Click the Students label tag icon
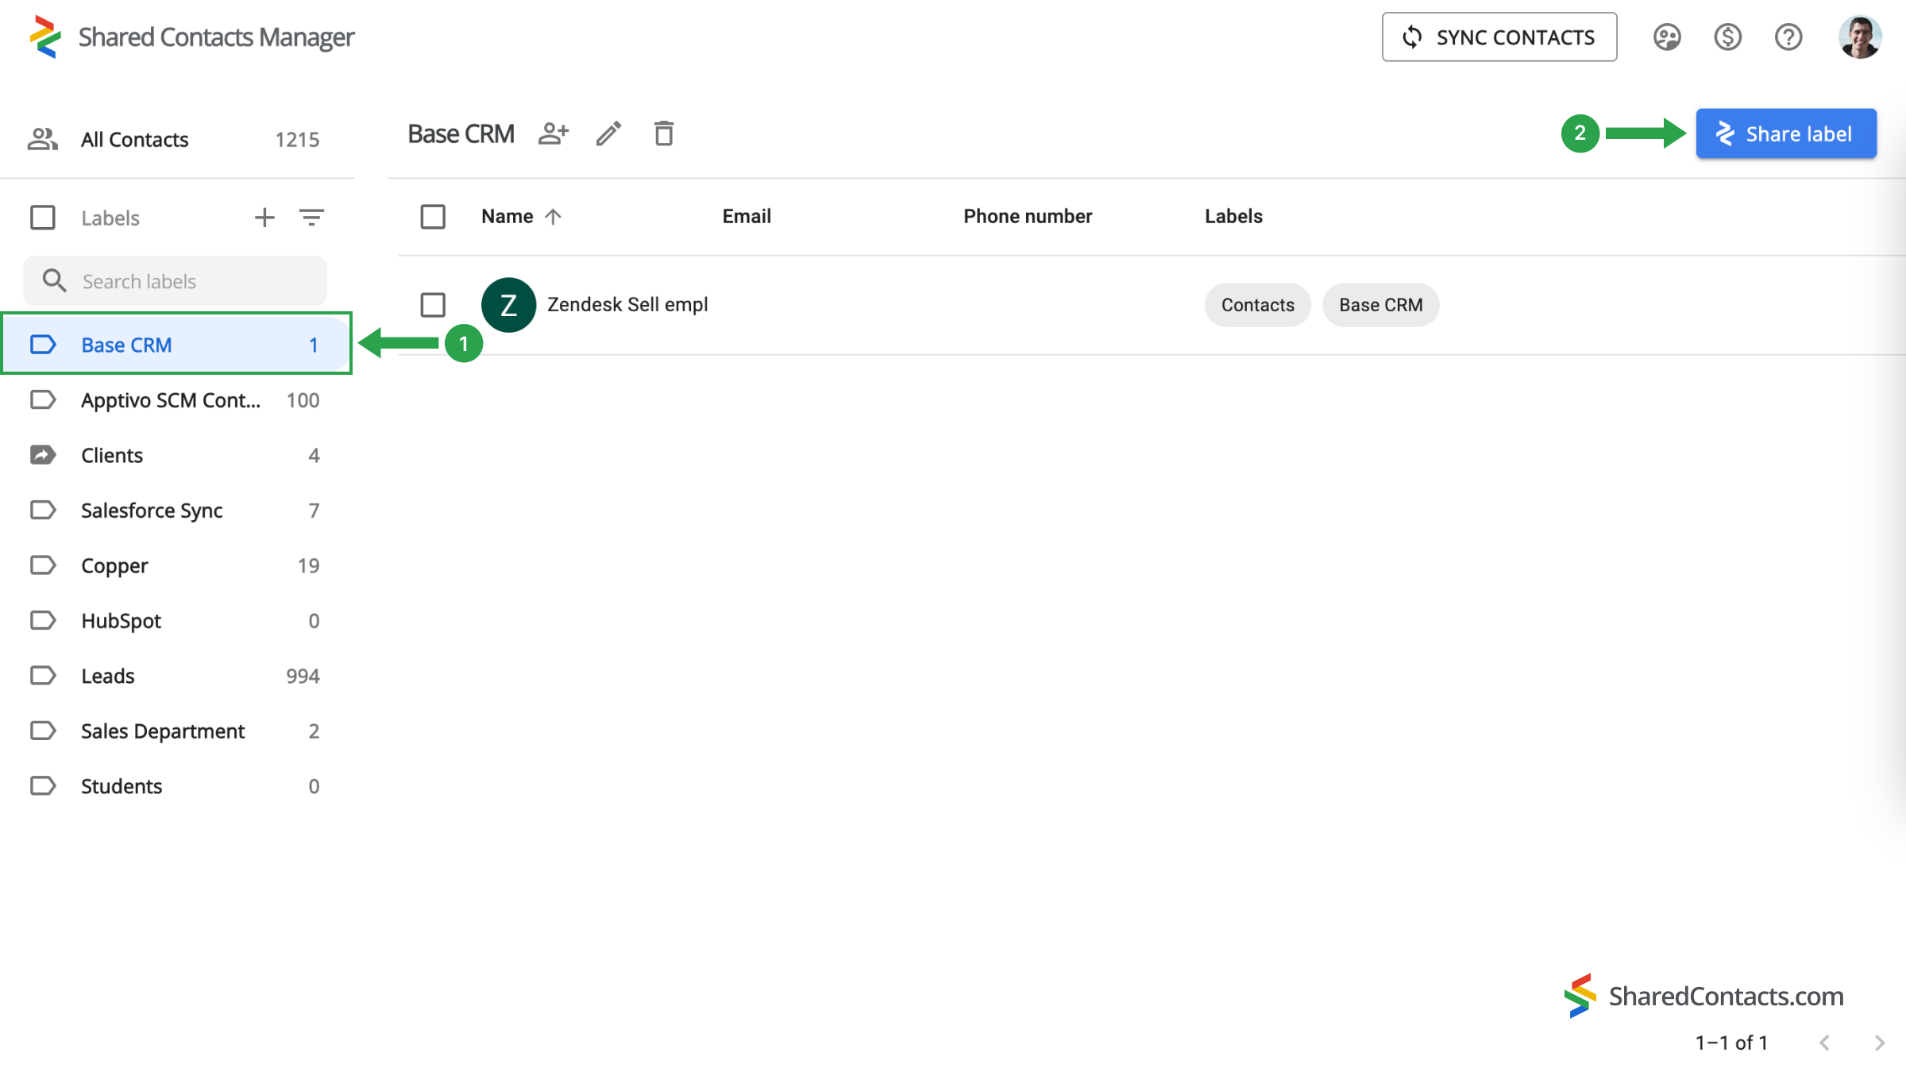 [43, 786]
